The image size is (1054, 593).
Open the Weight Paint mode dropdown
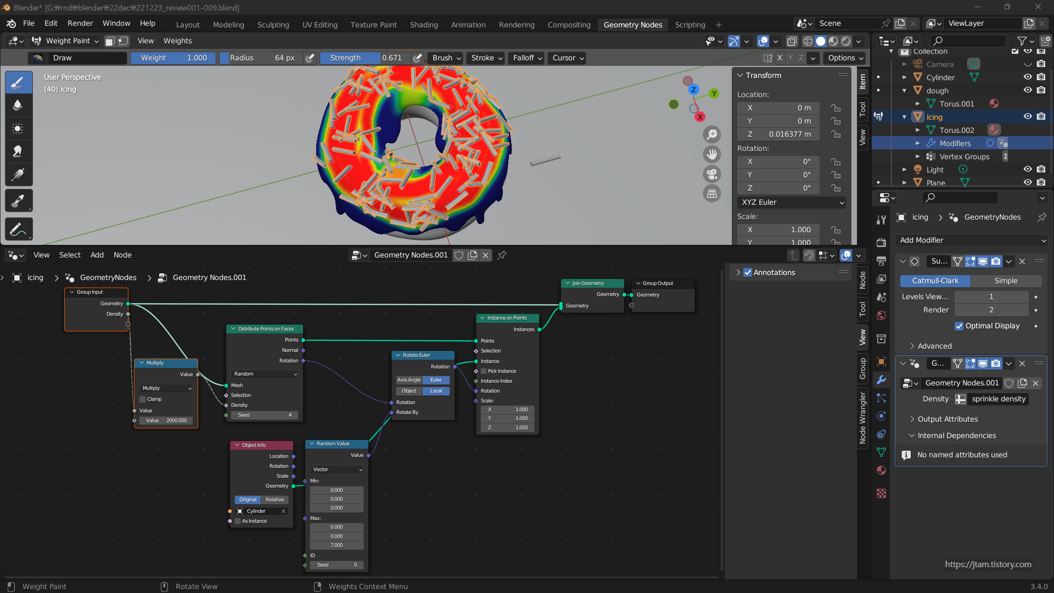click(x=65, y=41)
